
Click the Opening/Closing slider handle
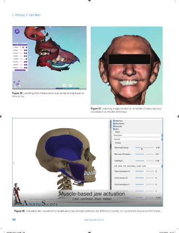pos(142,148)
